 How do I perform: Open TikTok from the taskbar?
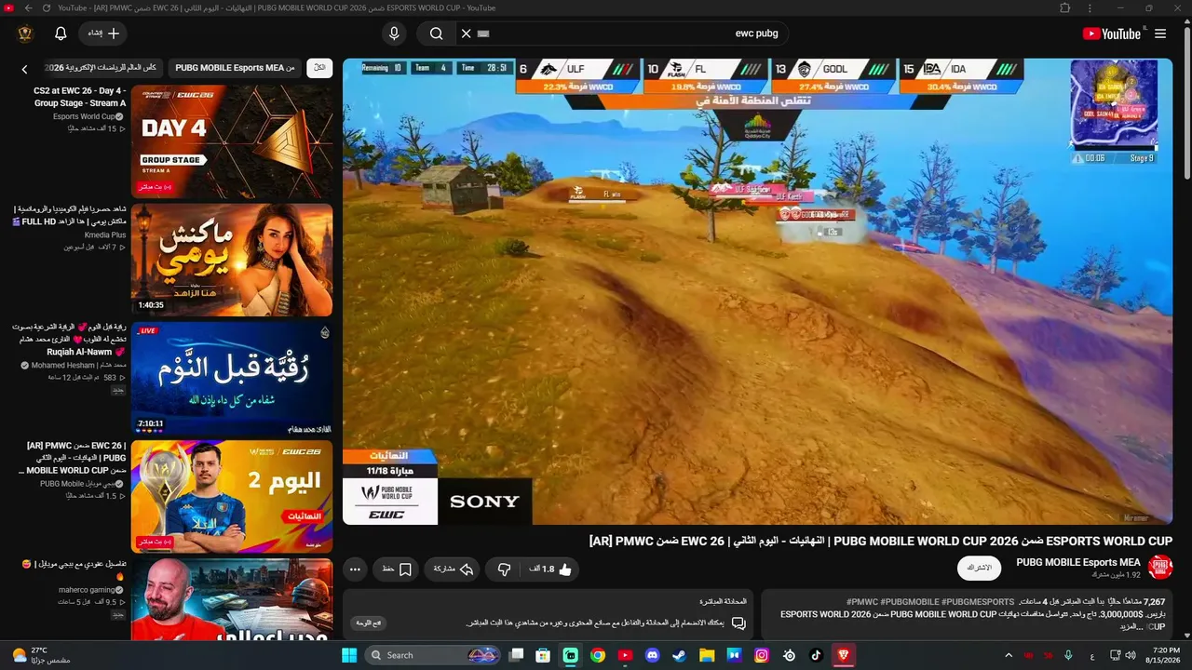pyautogui.click(x=817, y=655)
